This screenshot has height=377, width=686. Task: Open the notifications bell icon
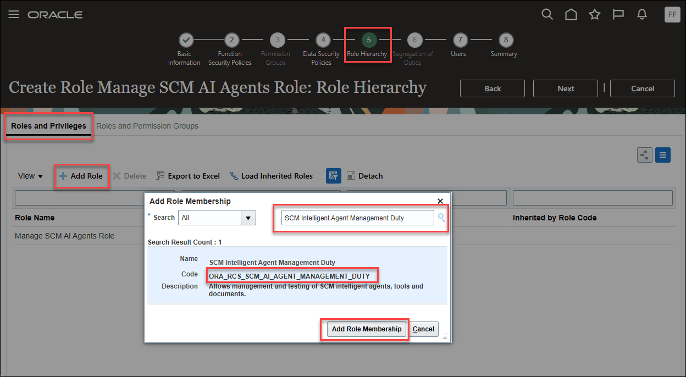[641, 14]
